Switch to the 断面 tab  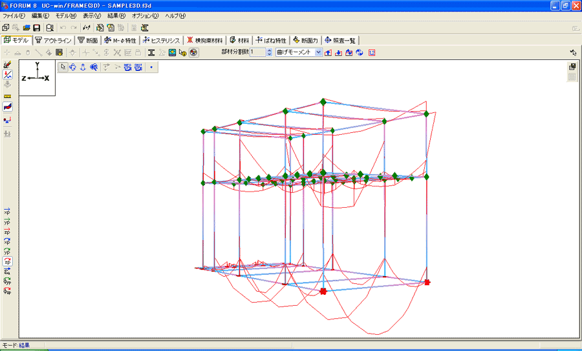pyautogui.click(x=87, y=41)
